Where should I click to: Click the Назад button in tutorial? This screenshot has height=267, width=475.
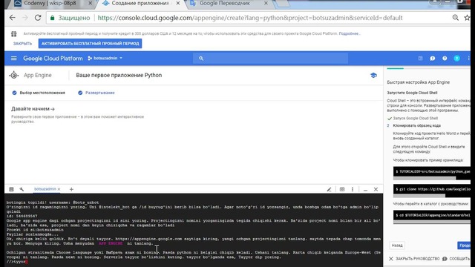coord(397,245)
